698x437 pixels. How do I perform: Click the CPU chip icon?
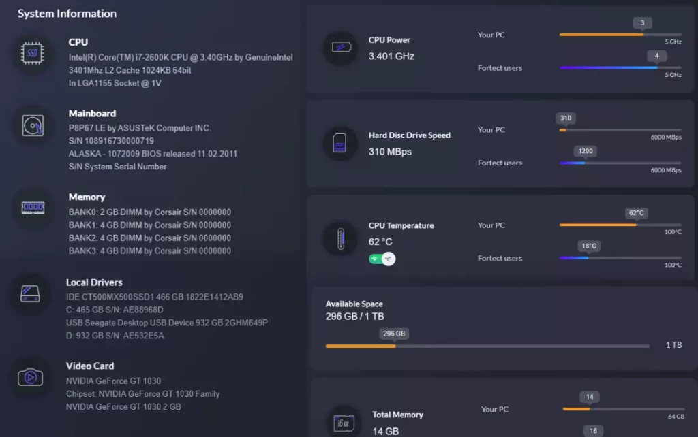click(32, 53)
